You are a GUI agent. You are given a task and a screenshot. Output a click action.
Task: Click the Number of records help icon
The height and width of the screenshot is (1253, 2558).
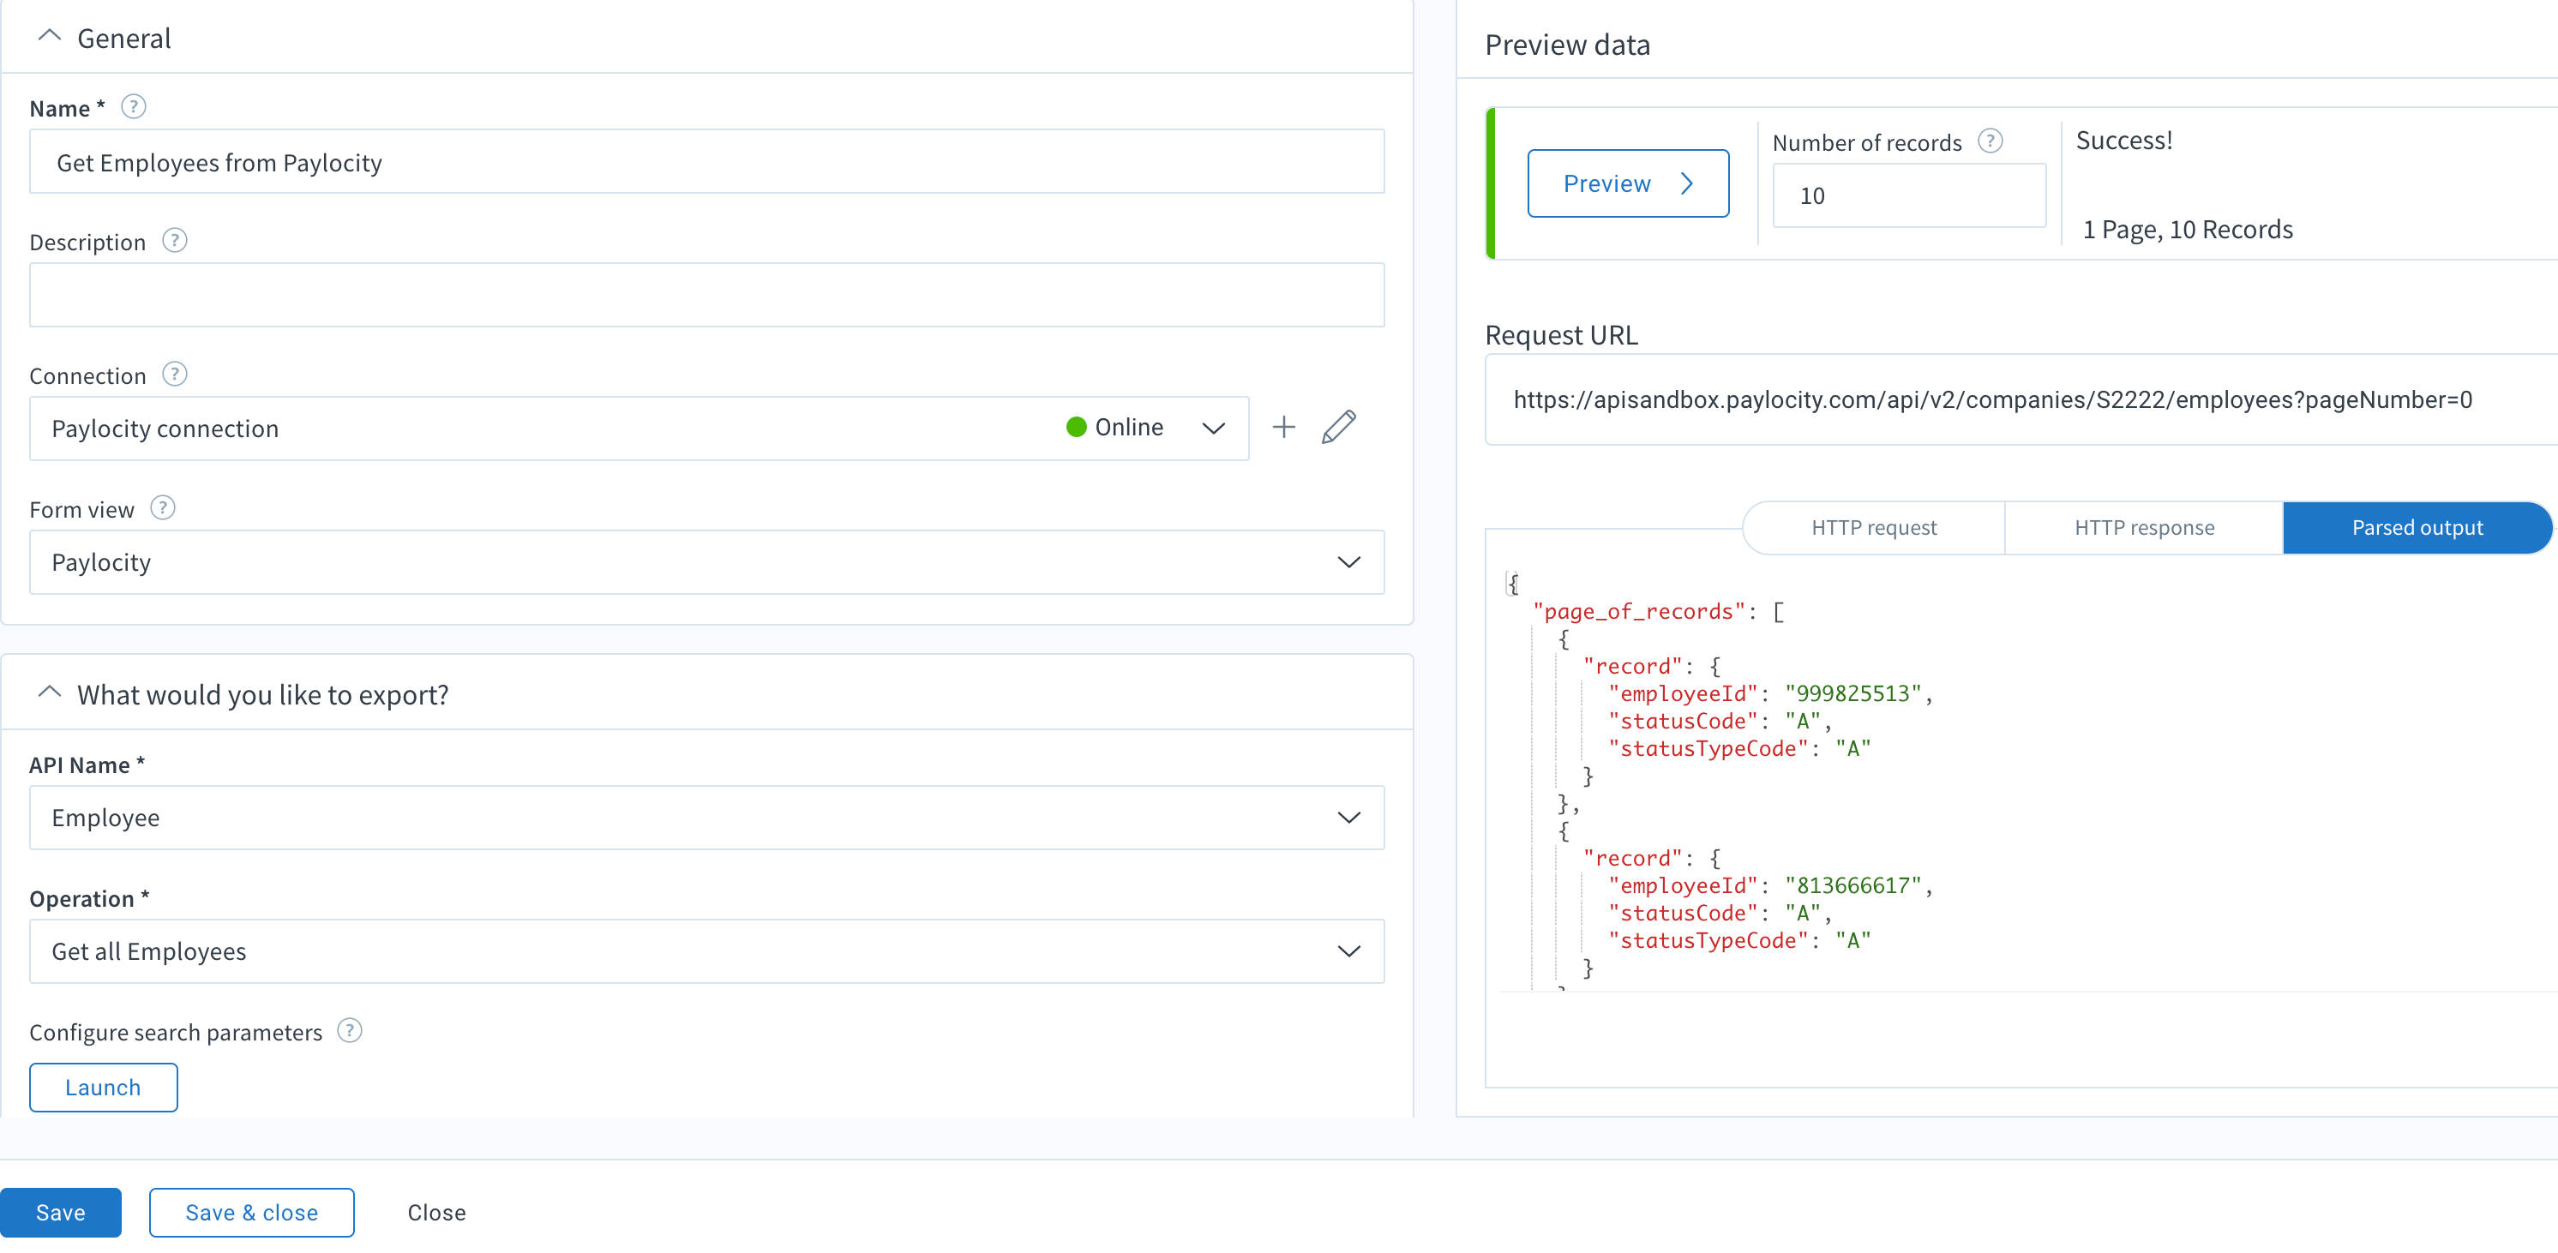click(x=1990, y=141)
